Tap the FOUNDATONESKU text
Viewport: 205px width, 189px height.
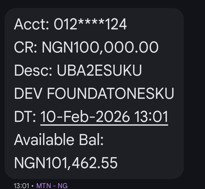pos(110,94)
